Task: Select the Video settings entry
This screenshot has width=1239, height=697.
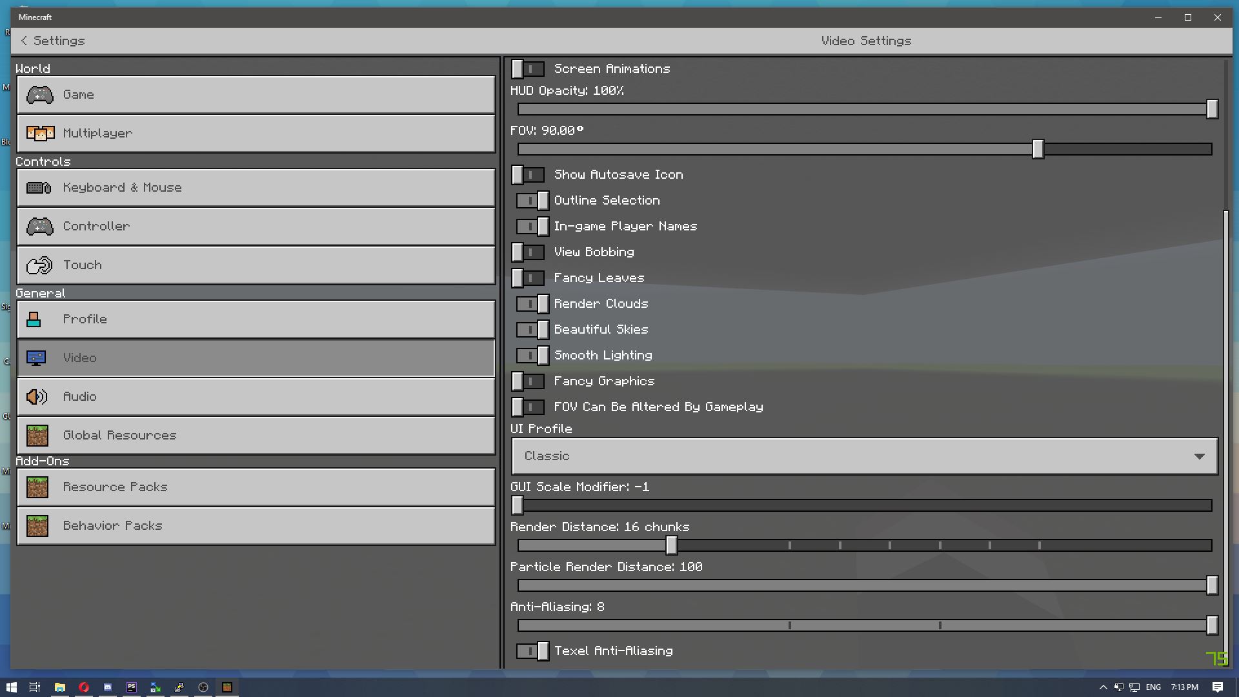Action: [256, 358]
